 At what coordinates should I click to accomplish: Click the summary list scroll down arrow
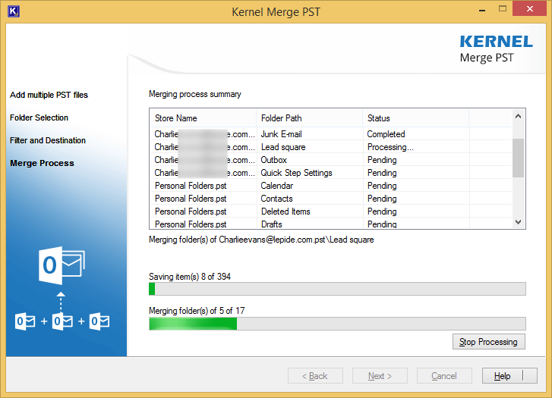518,222
